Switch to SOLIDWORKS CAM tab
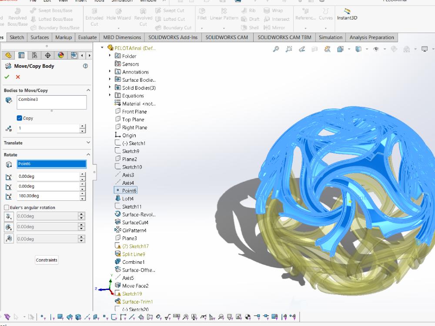The image size is (435, 326). [x=227, y=37]
